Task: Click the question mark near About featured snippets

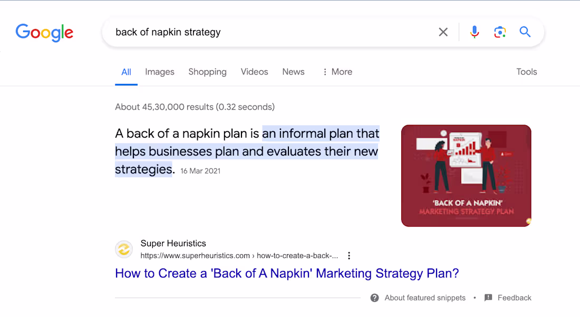Action: [x=374, y=297]
